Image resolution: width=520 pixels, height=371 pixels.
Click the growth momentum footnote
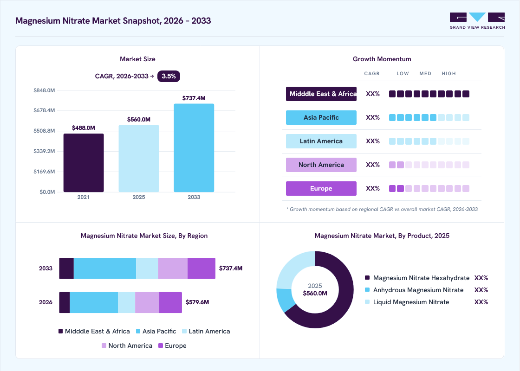[x=382, y=209]
